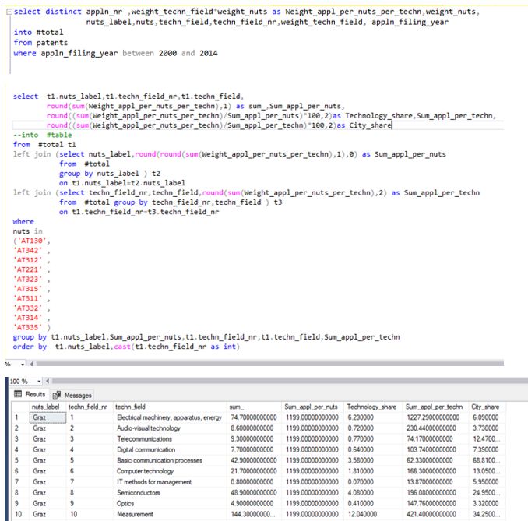Click the nuts_label column header

[x=45, y=407]
